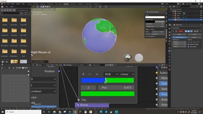Click the file browser back arrow
Image resolution: width=203 pixels, height=114 pixels.
(2, 10)
